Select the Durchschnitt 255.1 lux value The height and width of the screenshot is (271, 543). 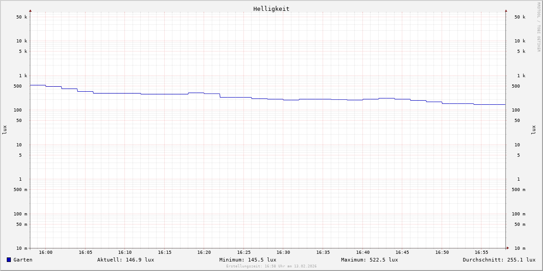499,260
